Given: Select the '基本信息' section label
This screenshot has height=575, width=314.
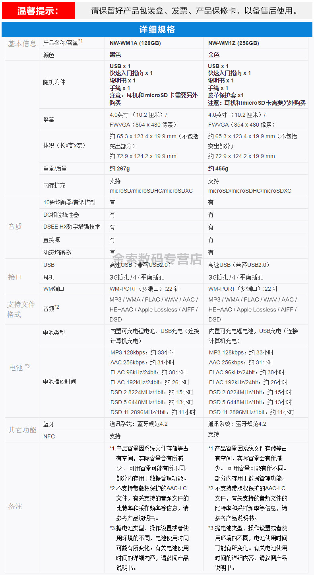Looking at the screenshot, I should point(22,44).
